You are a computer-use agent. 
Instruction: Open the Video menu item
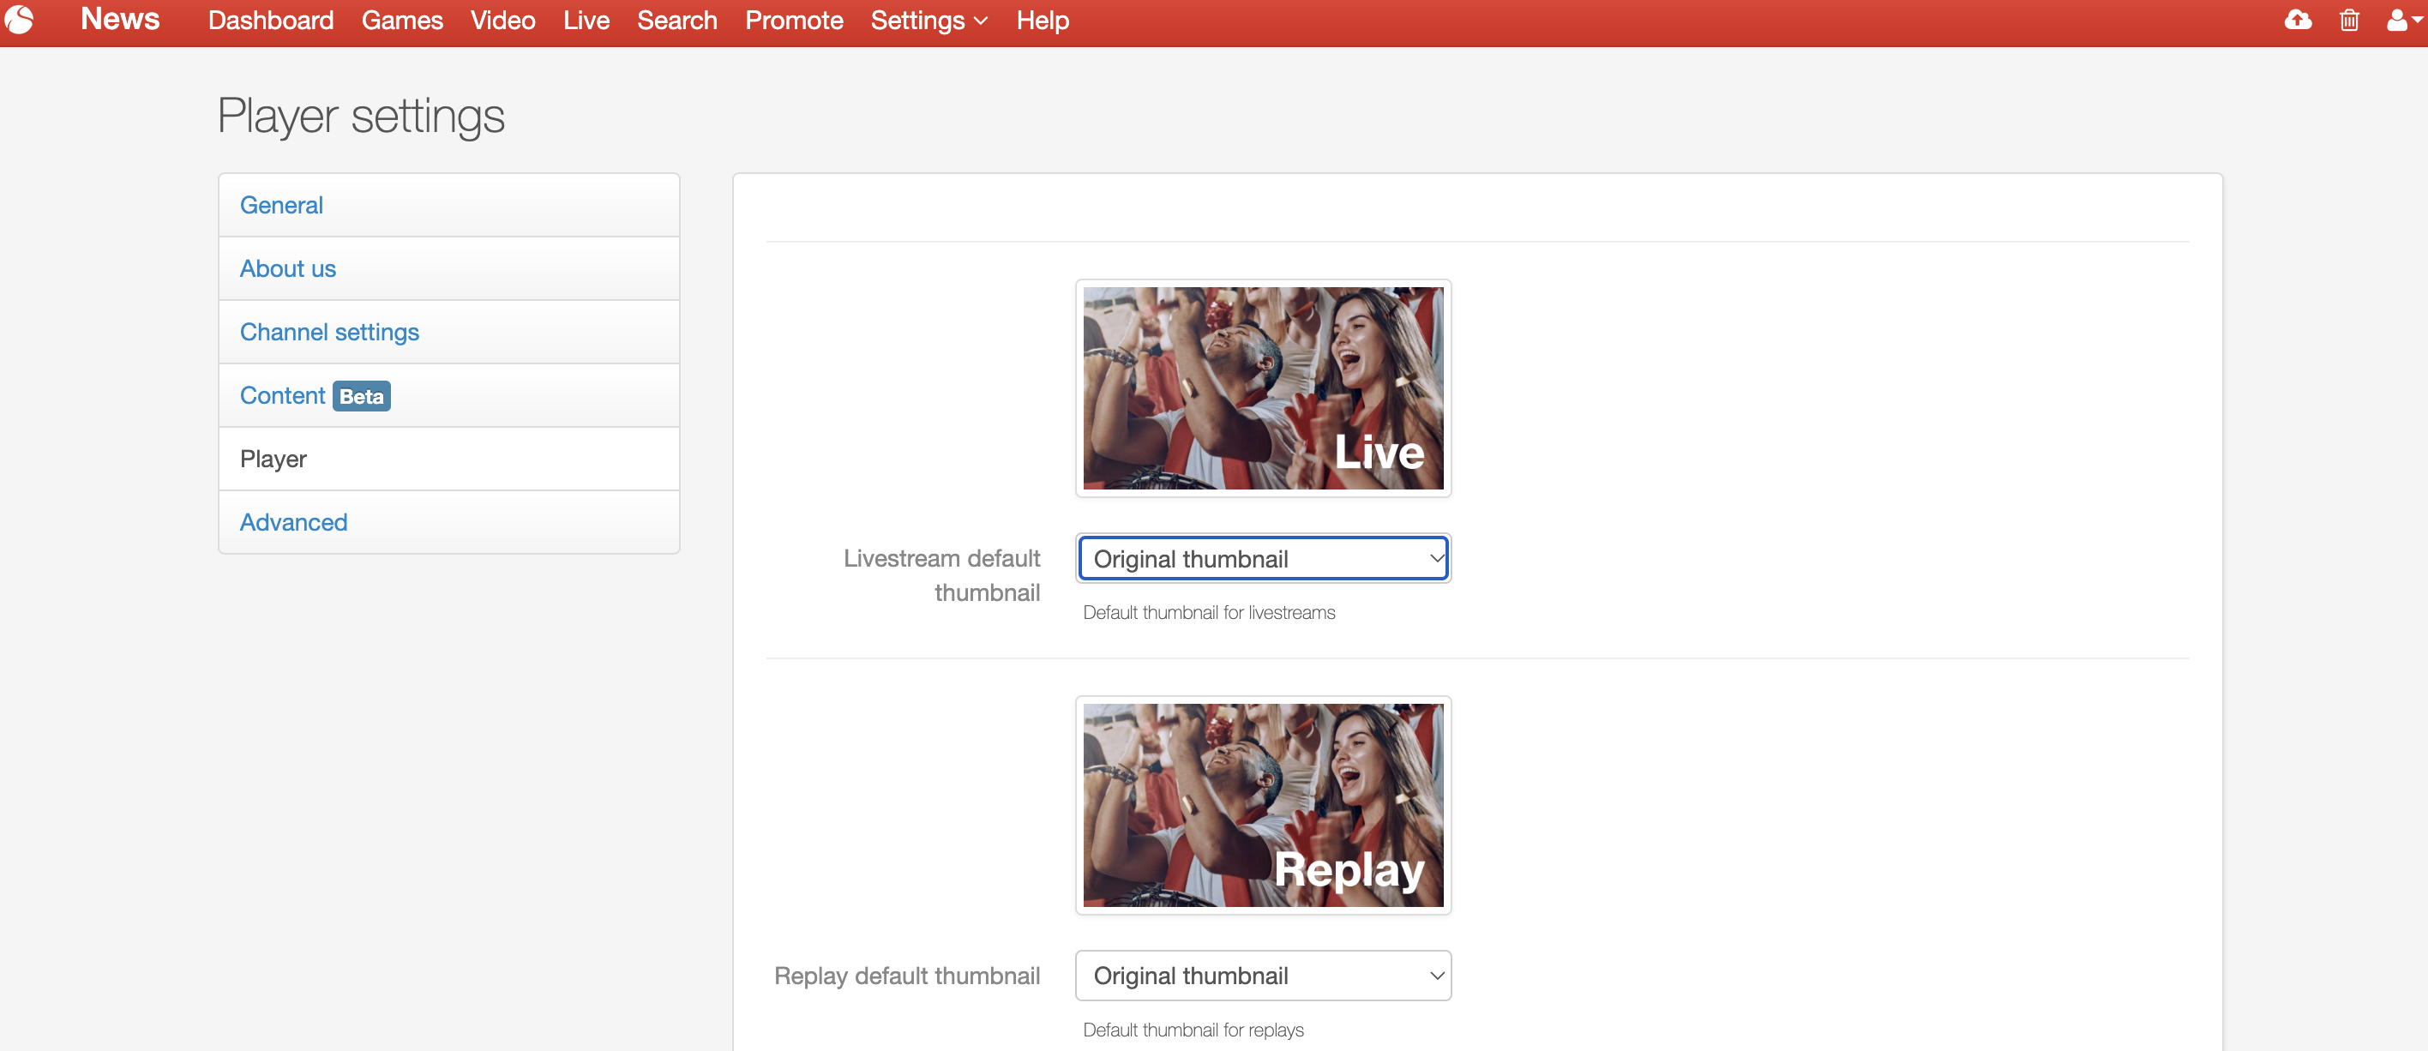(x=502, y=20)
